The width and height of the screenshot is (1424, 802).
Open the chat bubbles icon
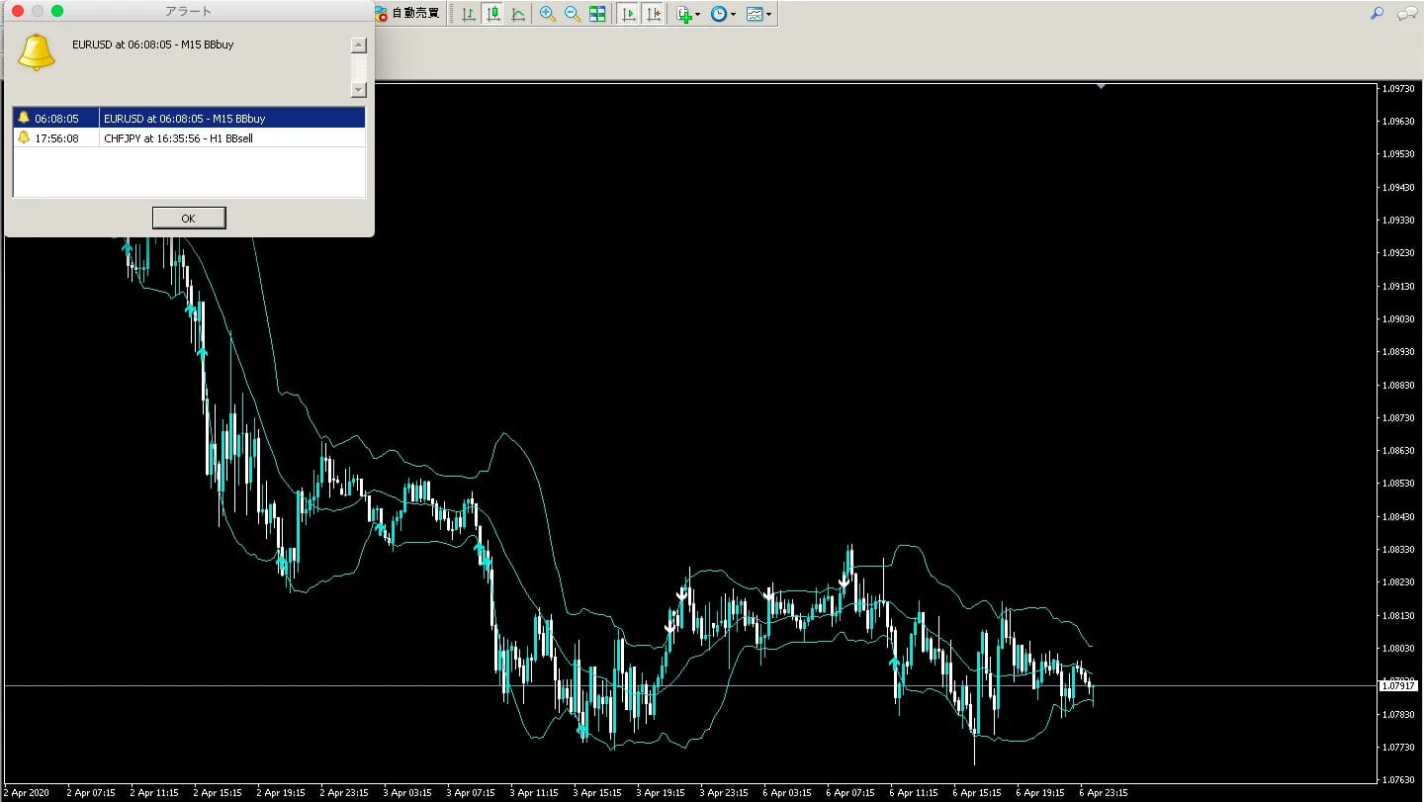(x=1406, y=14)
